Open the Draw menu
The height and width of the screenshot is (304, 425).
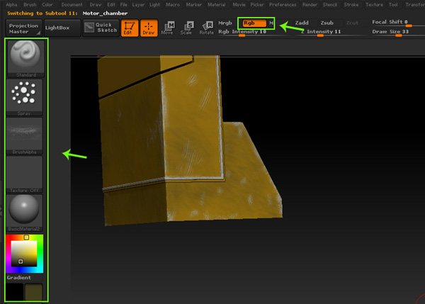pyautogui.click(x=96, y=5)
